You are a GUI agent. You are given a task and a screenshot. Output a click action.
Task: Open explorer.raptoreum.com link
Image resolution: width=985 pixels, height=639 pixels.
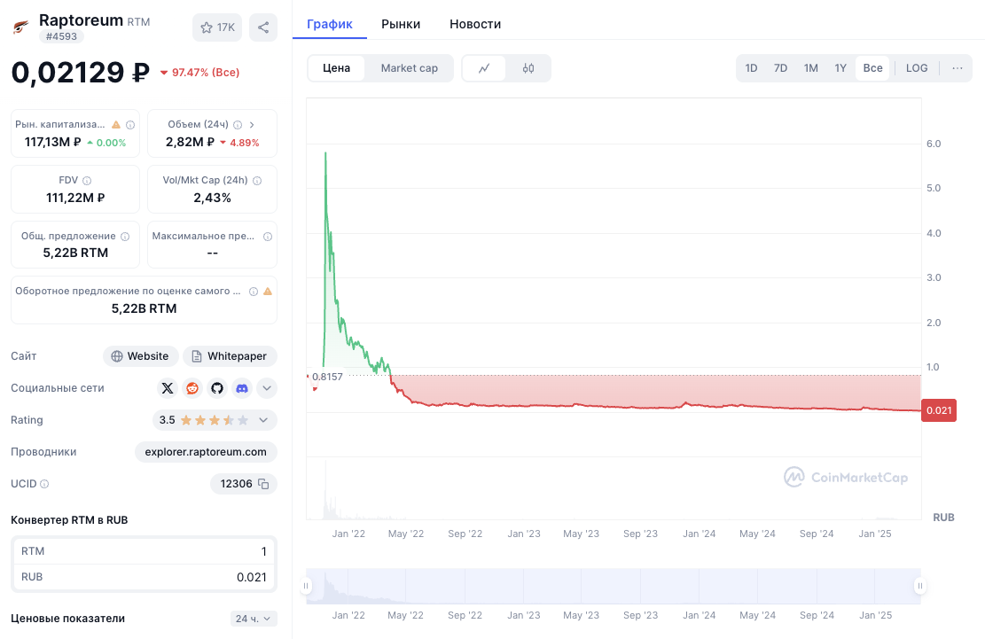pyautogui.click(x=206, y=452)
